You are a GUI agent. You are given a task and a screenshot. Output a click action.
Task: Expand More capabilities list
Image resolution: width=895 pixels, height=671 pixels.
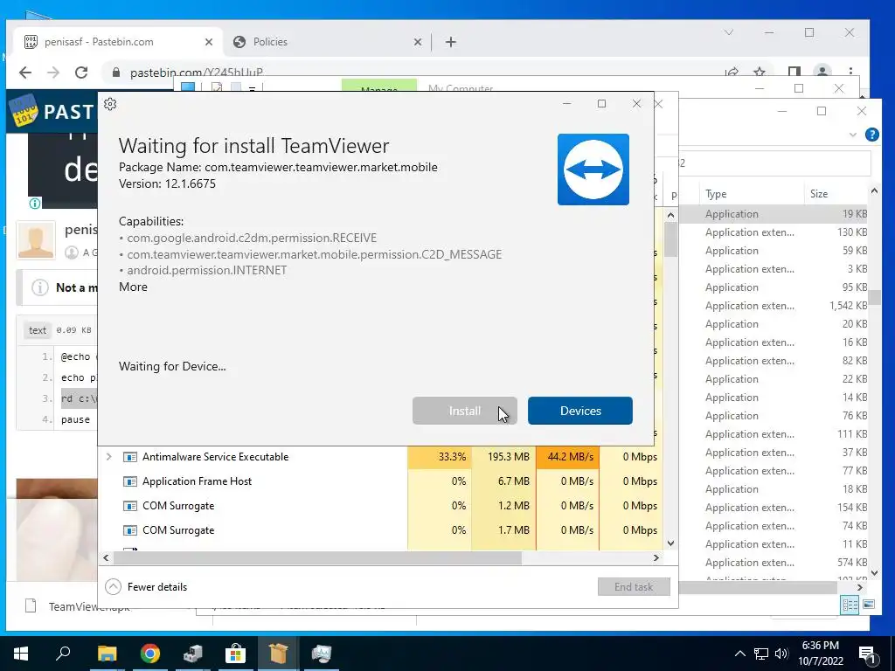(133, 287)
